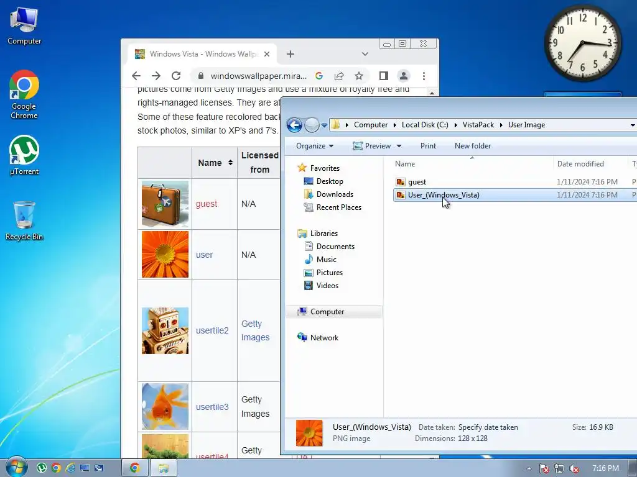Open a new Chrome tab
Viewport: 637px width, 477px height.
point(290,54)
